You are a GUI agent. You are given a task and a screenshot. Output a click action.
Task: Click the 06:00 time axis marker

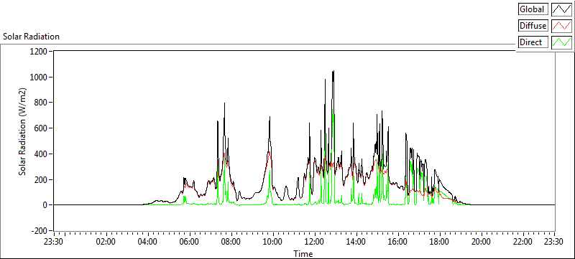point(190,242)
